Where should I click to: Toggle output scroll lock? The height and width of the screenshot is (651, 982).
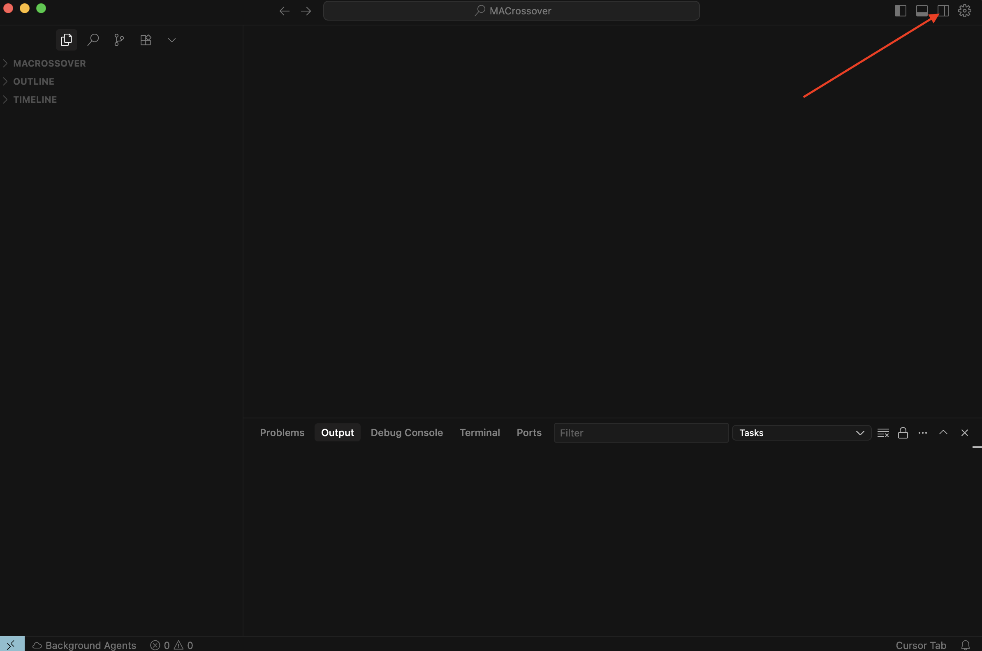(x=903, y=433)
